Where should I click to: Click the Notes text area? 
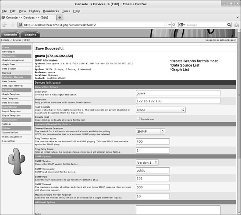pos(178,210)
